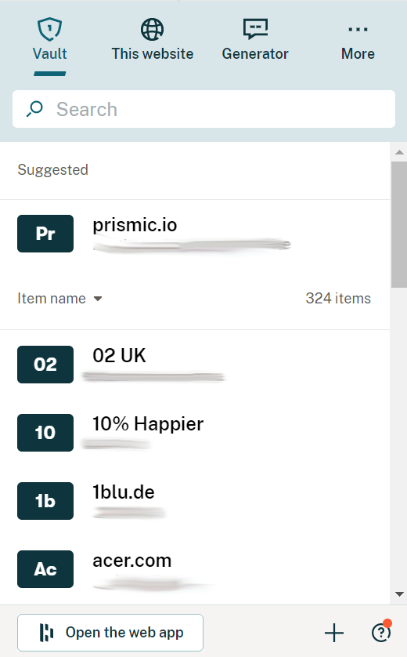Open the Generator tab

[255, 40]
